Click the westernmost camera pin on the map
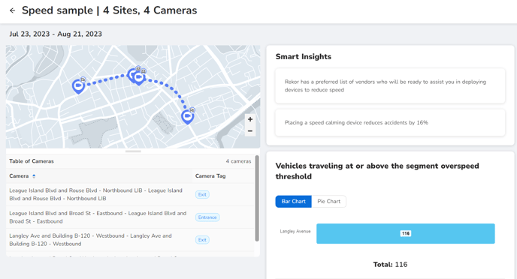The image size is (517, 279). (78, 86)
